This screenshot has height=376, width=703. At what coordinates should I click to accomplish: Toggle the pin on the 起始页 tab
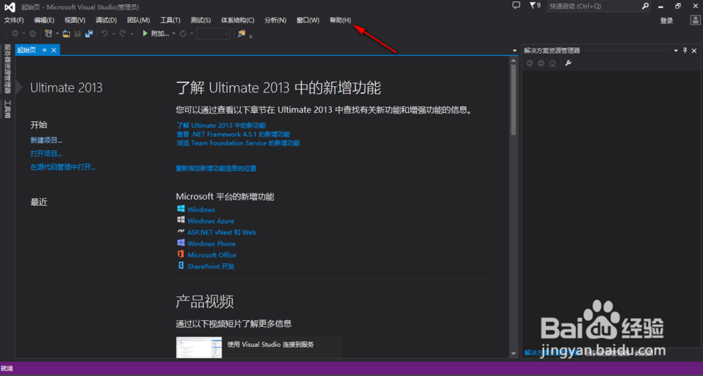(44, 50)
